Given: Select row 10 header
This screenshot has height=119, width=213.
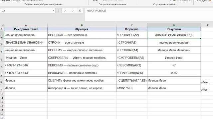Looking at the screenshot, I should [2, 94].
